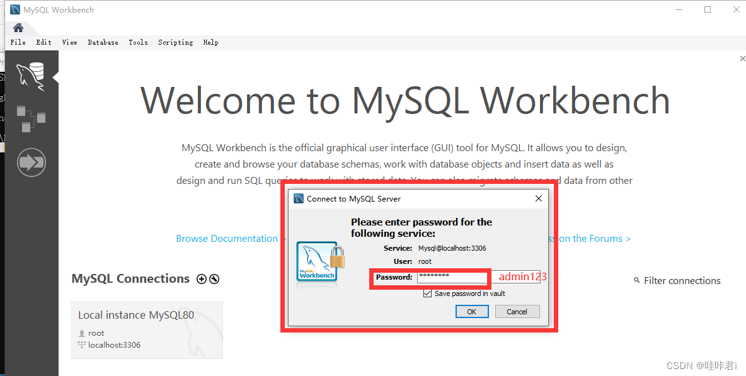Click the Connect to MySQL Server dialog icon
This screenshot has height=376, width=746.
[x=299, y=198]
